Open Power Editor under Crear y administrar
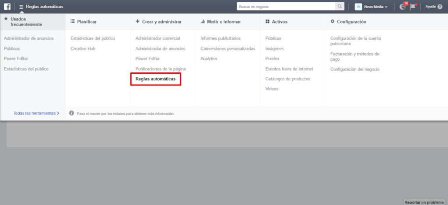 pyautogui.click(x=147, y=58)
